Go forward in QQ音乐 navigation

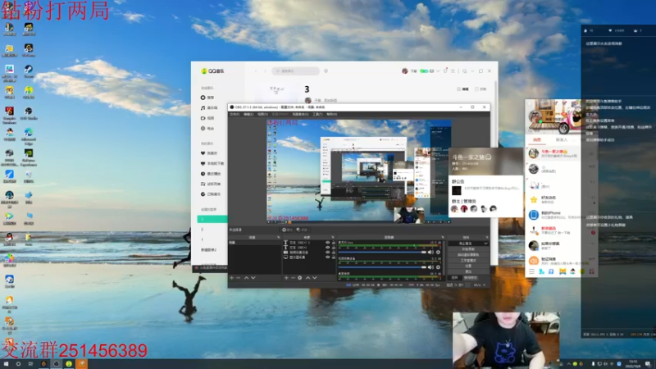(265, 71)
